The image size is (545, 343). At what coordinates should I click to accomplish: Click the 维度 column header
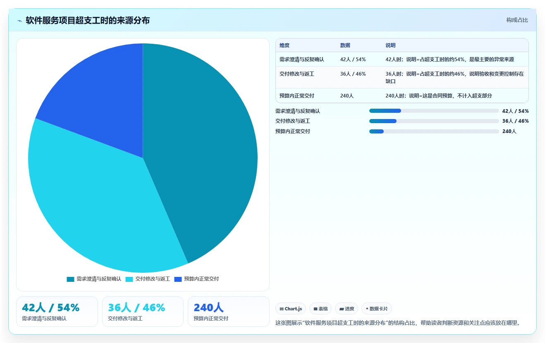click(x=284, y=45)
